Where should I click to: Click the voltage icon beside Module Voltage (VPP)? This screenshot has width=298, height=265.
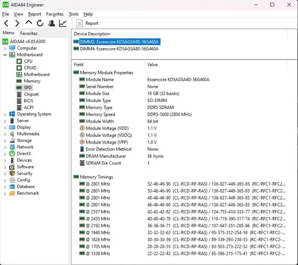pos(82,142)
